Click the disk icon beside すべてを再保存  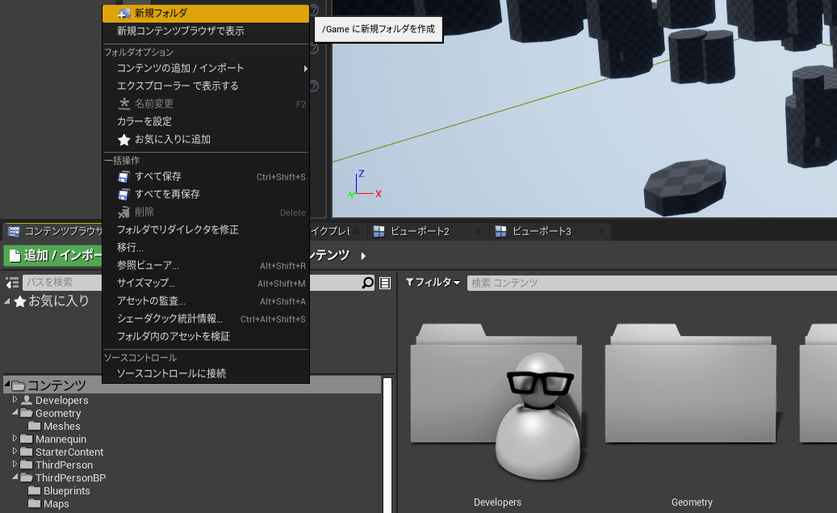point(123,195)
